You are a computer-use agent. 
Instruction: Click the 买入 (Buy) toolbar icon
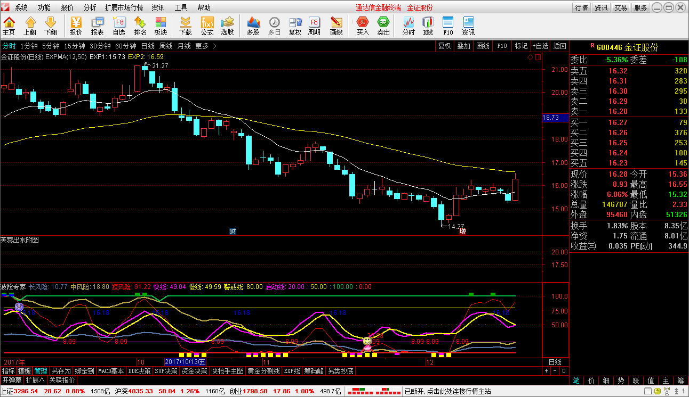(x=363, y=26)
